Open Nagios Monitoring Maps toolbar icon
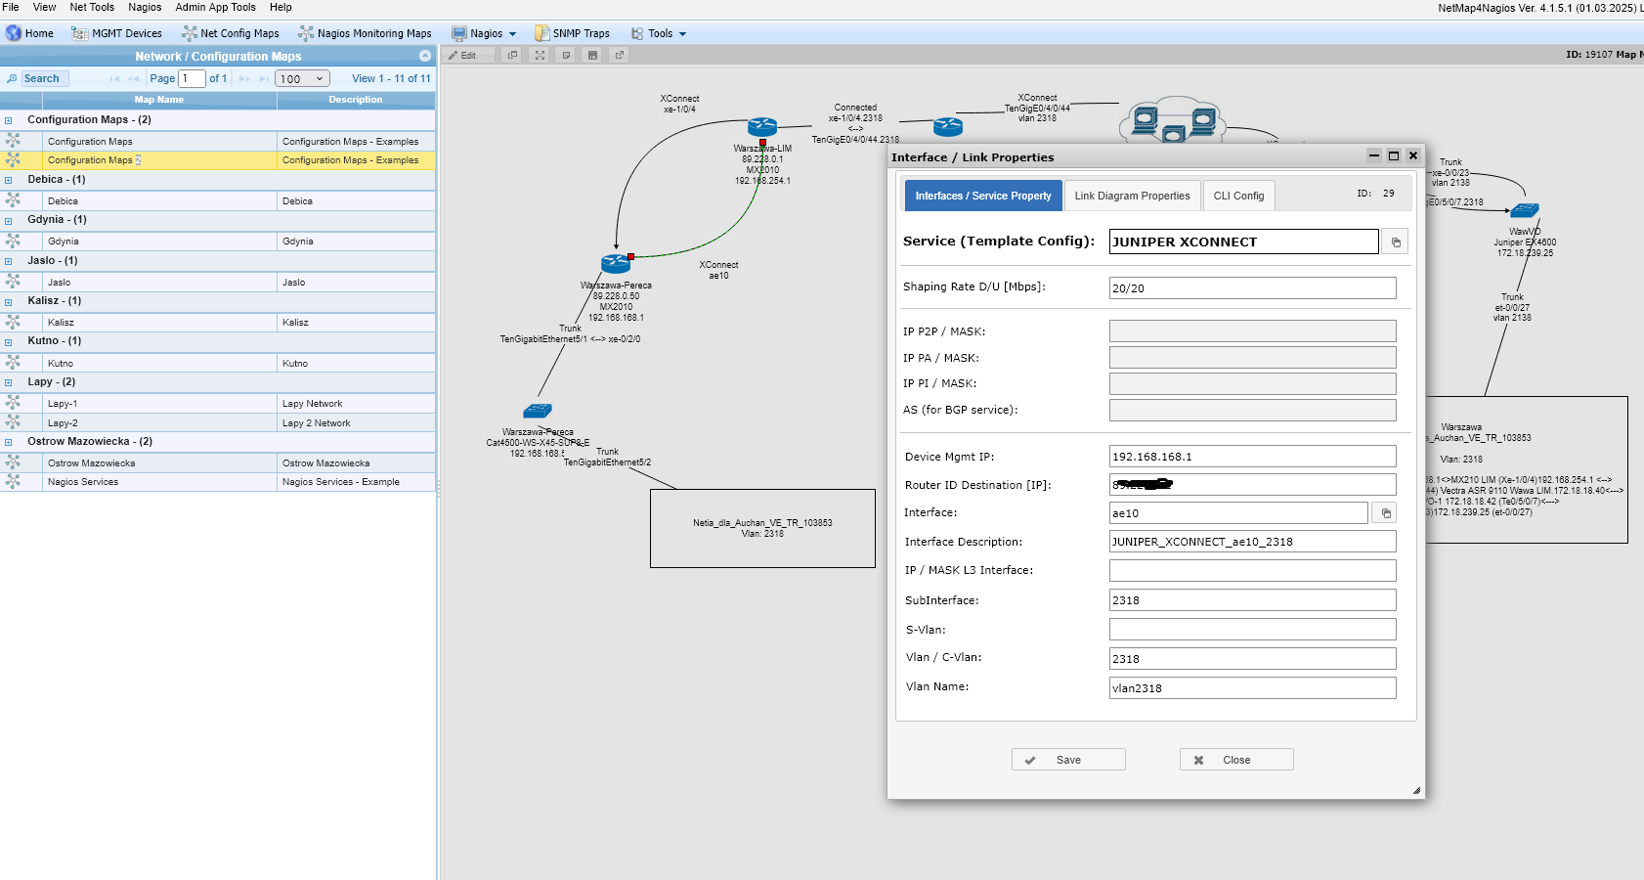 click(306, 33)
